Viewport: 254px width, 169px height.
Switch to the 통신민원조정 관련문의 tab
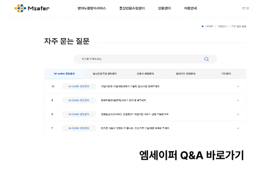(x=105, y=74)
